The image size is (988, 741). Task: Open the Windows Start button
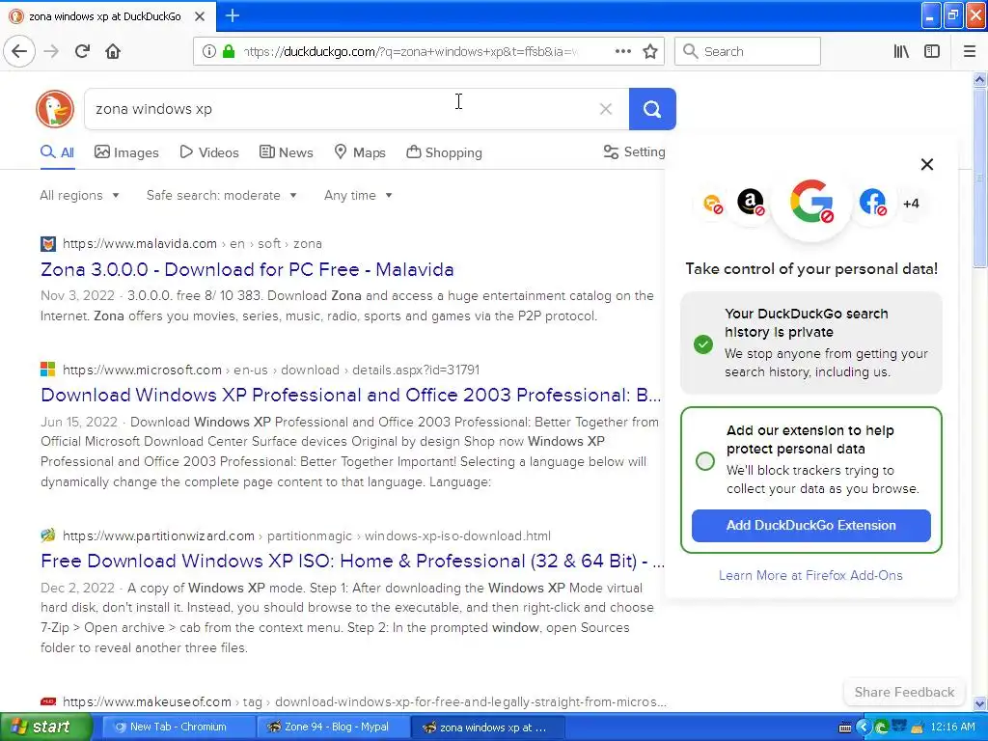coord(45,727)
